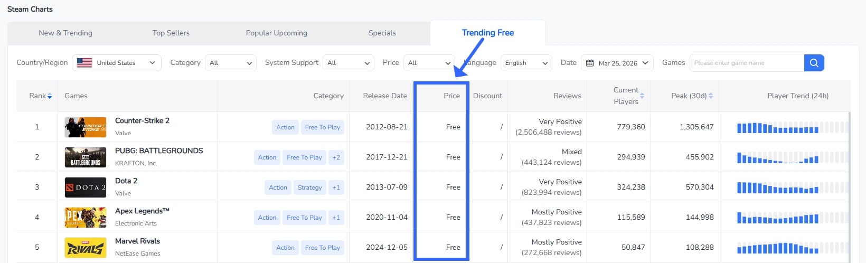This screenshot has width=866, height=263.
Task: Click Action tag on PUBG row
Action: [267, 157]
